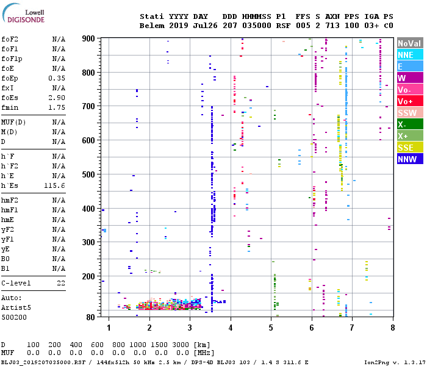Click the foEs value 2.90
Image resolution: width=427 pixels, height=366 pixels.
(x=57, y=98)
